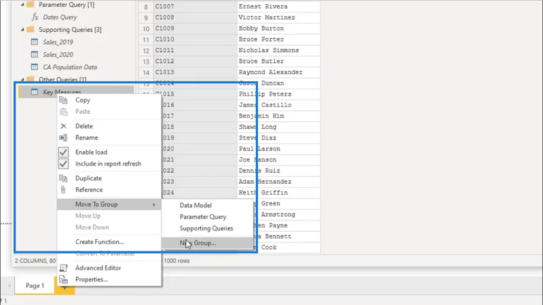Click cell C1010
This screenshot has width=543, height=305.
[195, 39]
